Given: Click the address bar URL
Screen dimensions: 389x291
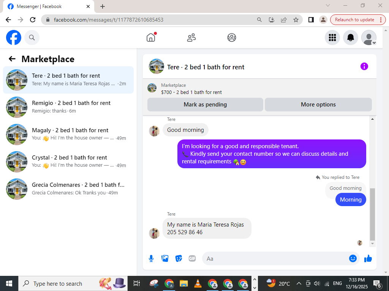Looking at the screenshot, I should tap(109, 20).
